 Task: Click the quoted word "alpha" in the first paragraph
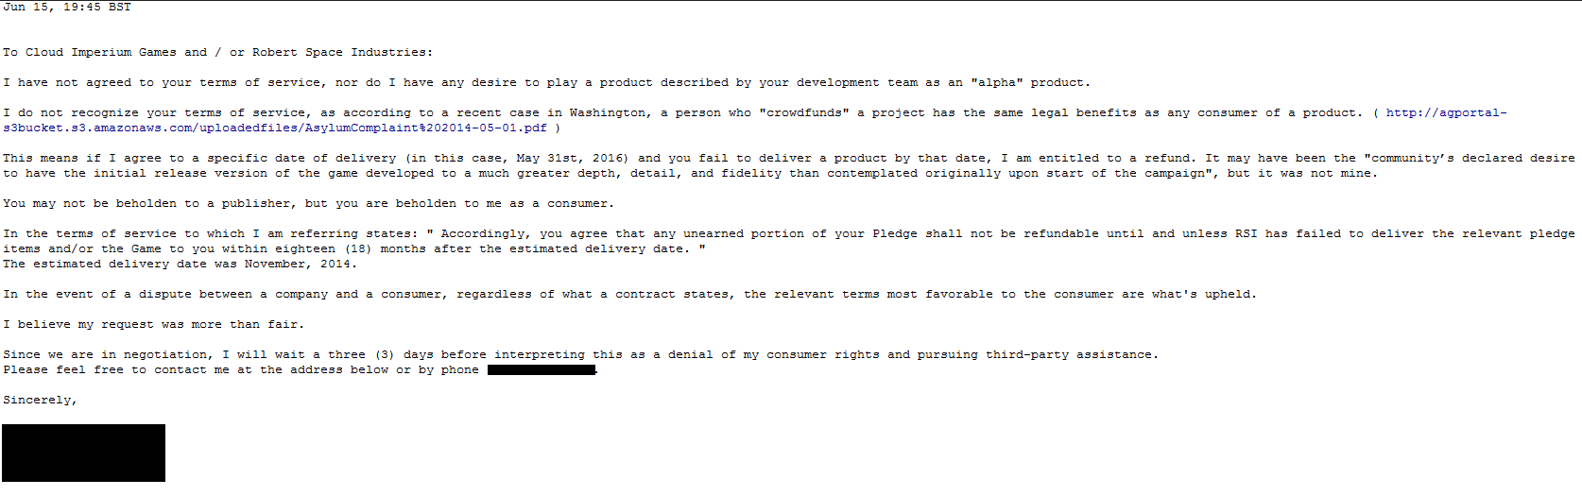[x=997, y=82]
